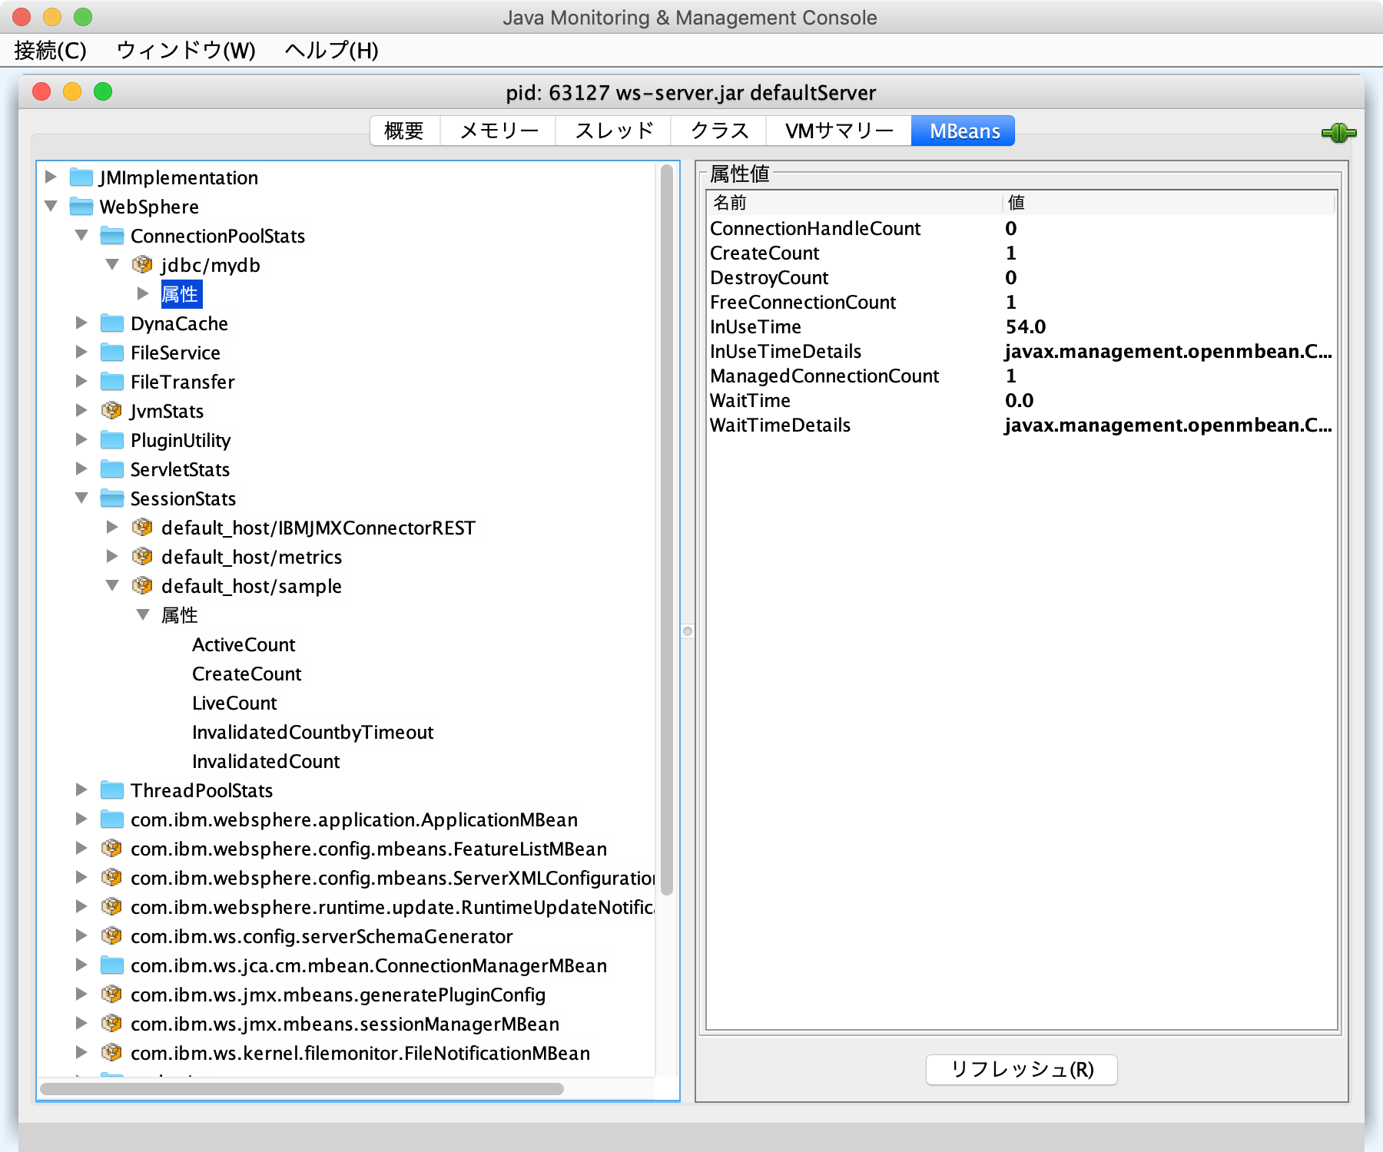Click the default_host/metrics MBean icon
The height and width of the screenshot is (1152, 1383).
pyautogui.click(x=142, y=556)
